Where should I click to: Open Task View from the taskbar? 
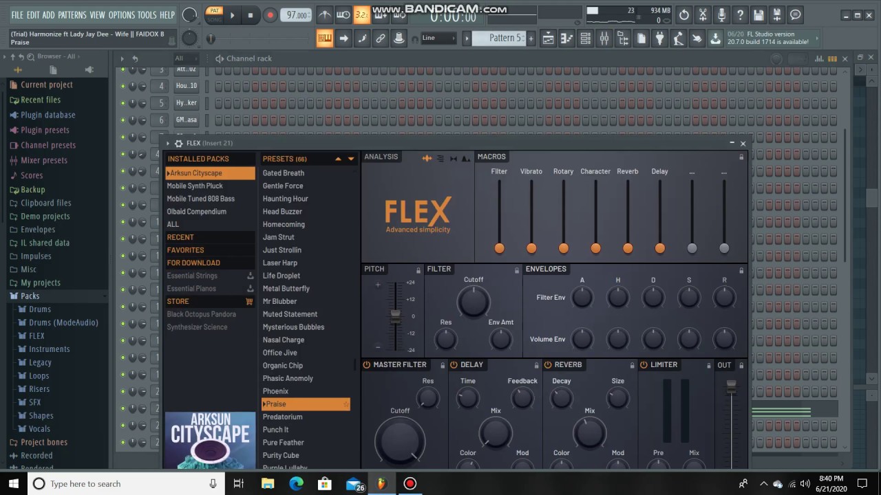[x=239, y=483]
